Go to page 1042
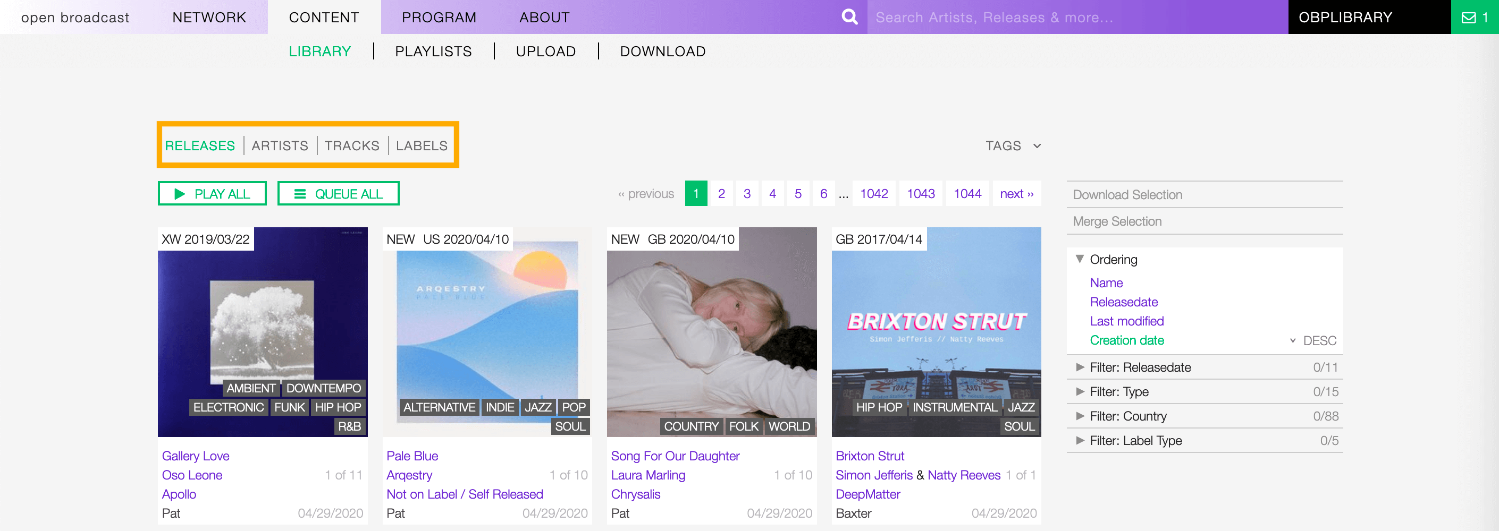Image resolution: width=1499 pixels, height=531 pixels. point(874,194)
